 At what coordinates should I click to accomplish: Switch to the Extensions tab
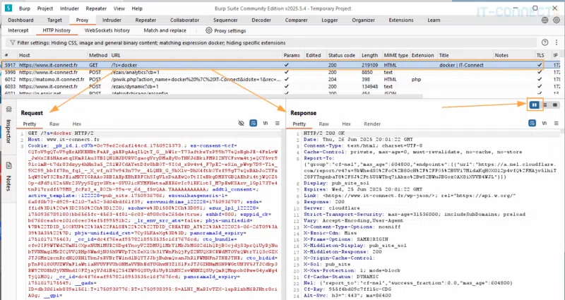click(x=401, y=20)
